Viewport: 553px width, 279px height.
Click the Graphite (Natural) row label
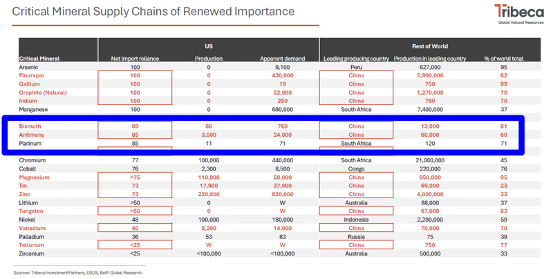[x=46, y=92]
